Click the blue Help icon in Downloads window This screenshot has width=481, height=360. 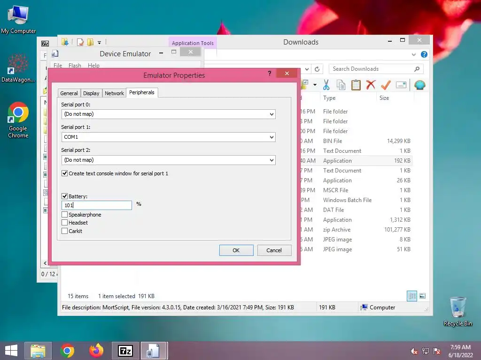click(424, 54)
